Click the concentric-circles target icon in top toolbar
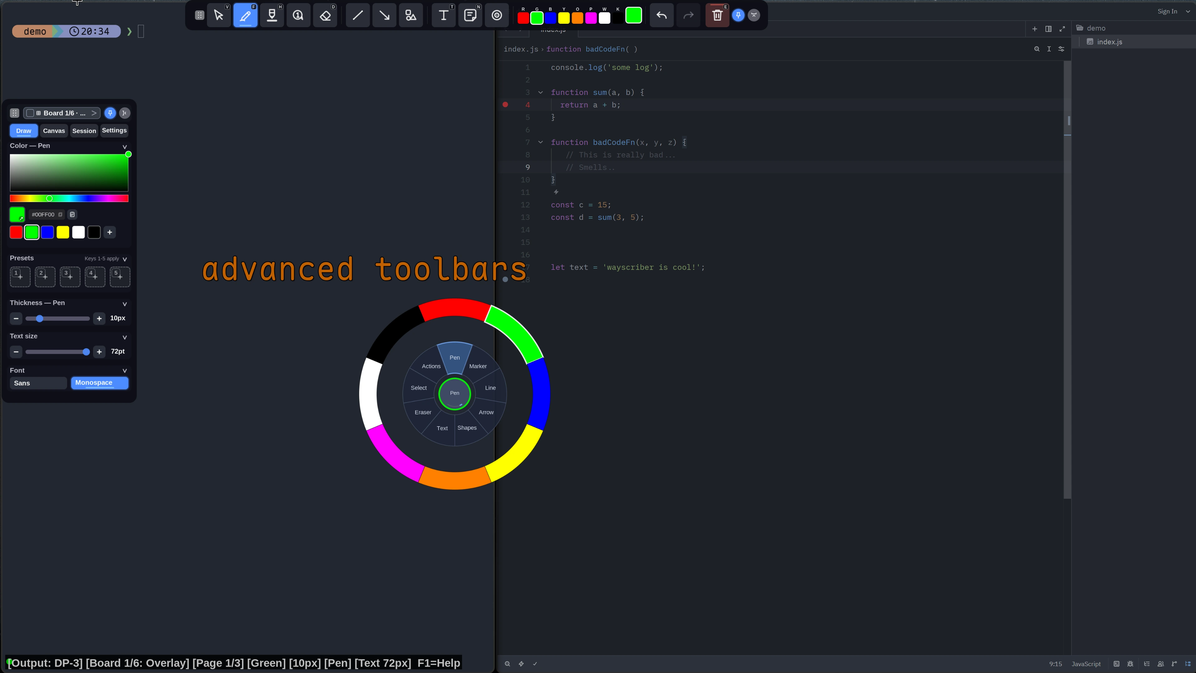 click(497, 15)
